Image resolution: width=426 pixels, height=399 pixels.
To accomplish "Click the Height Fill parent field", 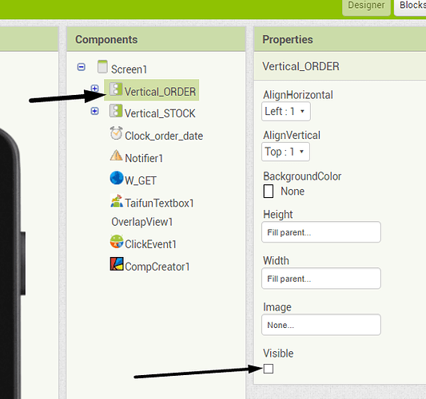I will click(x=321, y=232).
